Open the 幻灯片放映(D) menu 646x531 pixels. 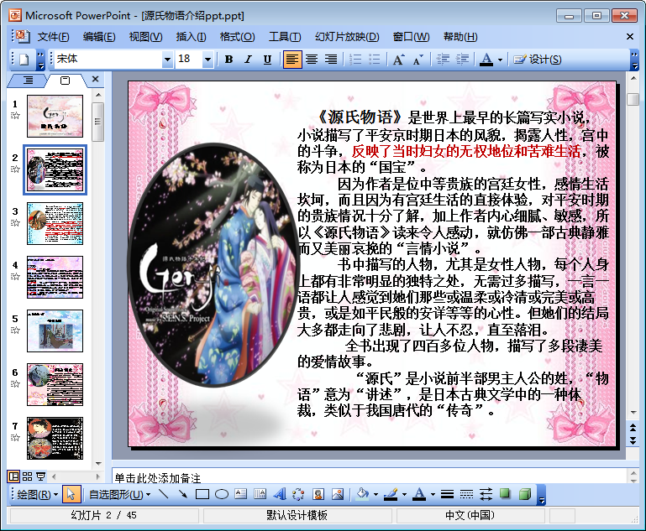click(x=347, y=37)
